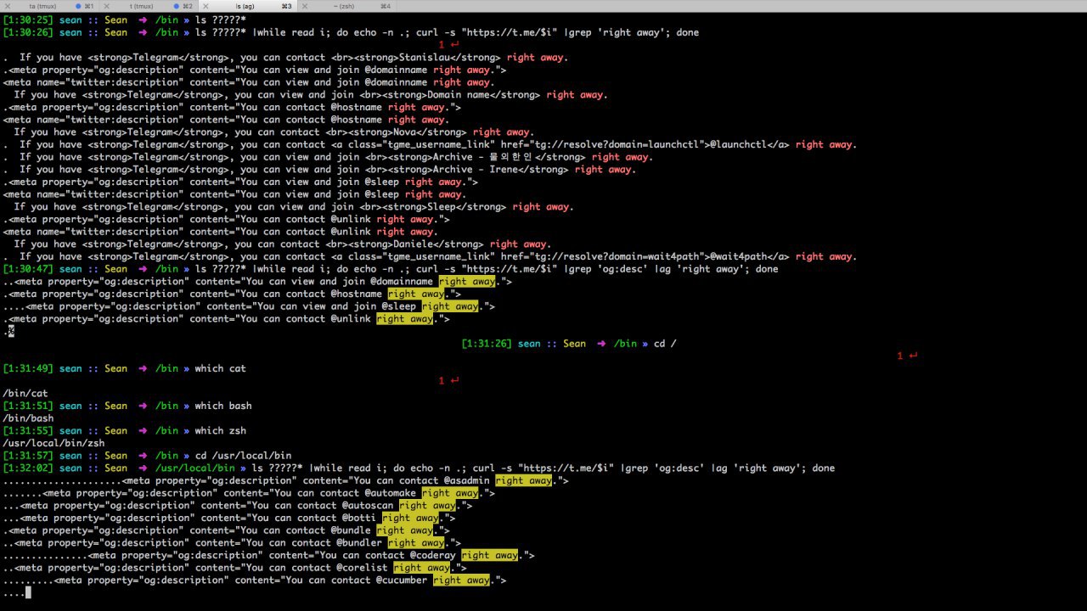Click the terminal cursor block on the last line
The width and height of the screenshot is (1087, 611).
click(28, 592)
